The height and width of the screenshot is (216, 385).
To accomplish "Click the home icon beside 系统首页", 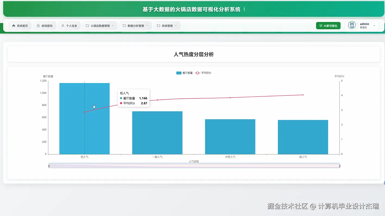I will (x=13, y=26).
